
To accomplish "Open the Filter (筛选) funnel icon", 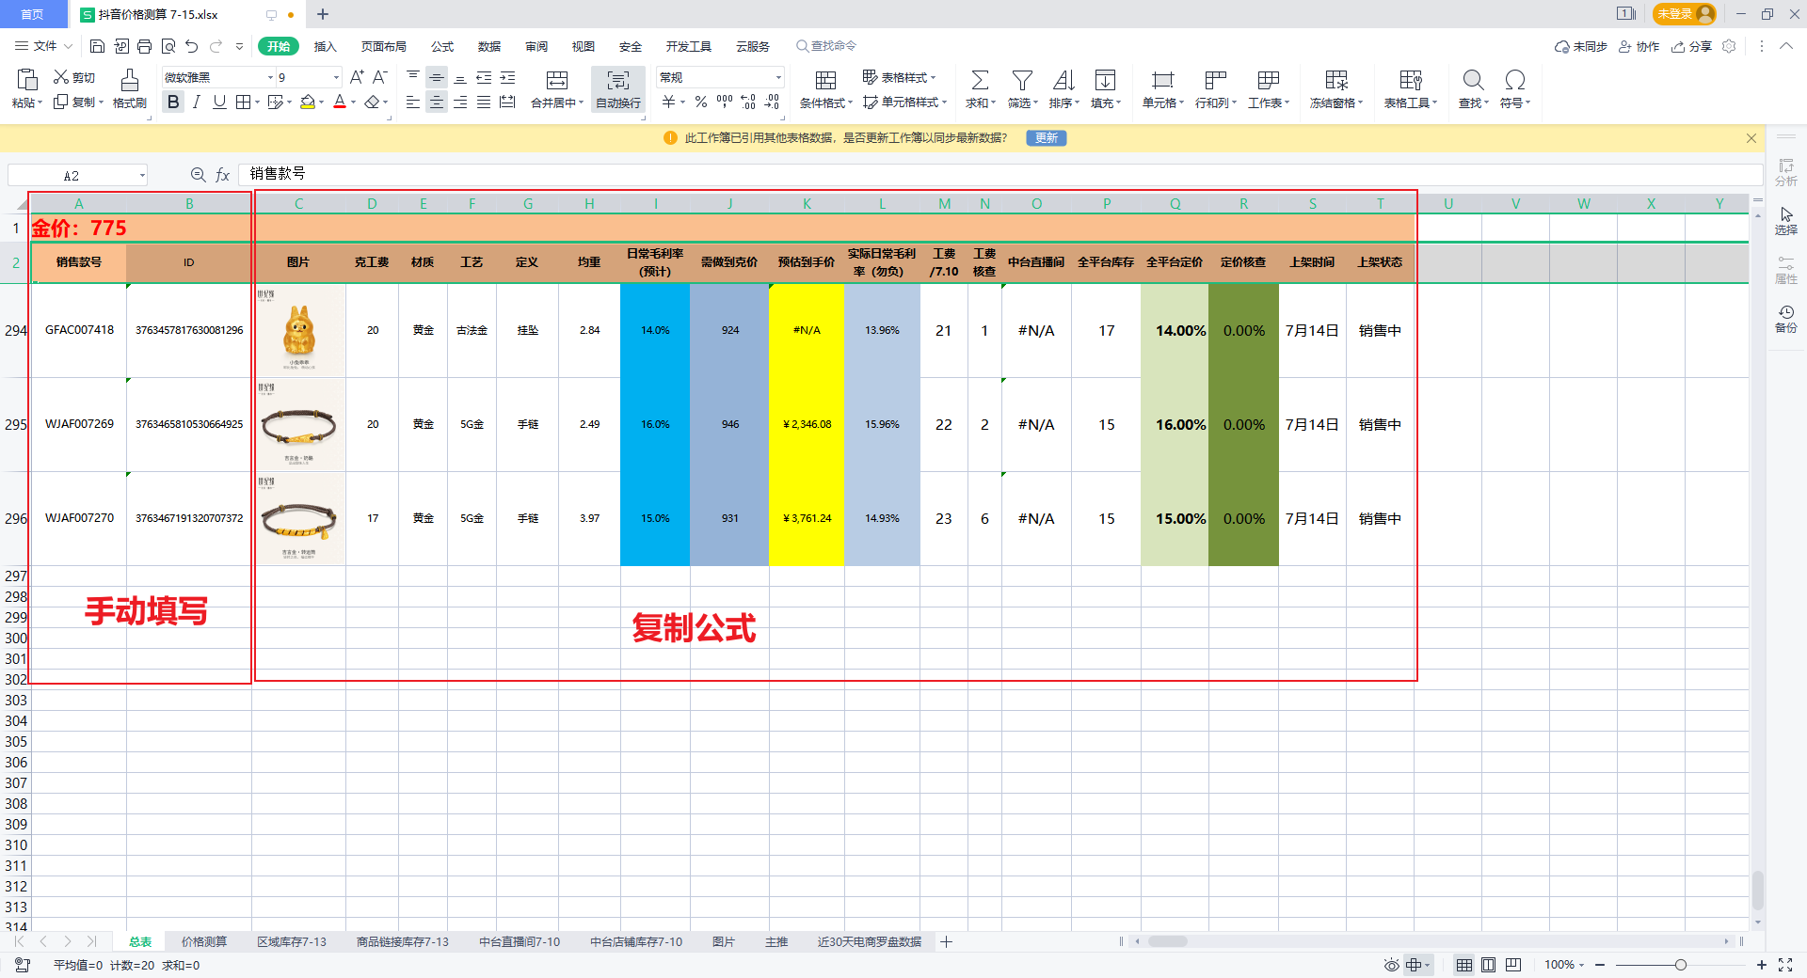I will [x=1022, y=80].
